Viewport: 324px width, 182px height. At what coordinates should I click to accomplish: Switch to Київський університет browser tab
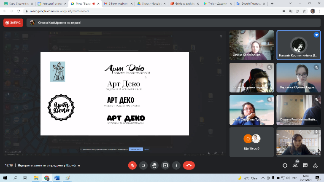[x=52, y=4]
